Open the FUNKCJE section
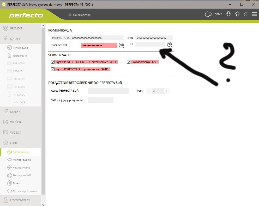This screenshot has width=259, height=206. (21, 143)
